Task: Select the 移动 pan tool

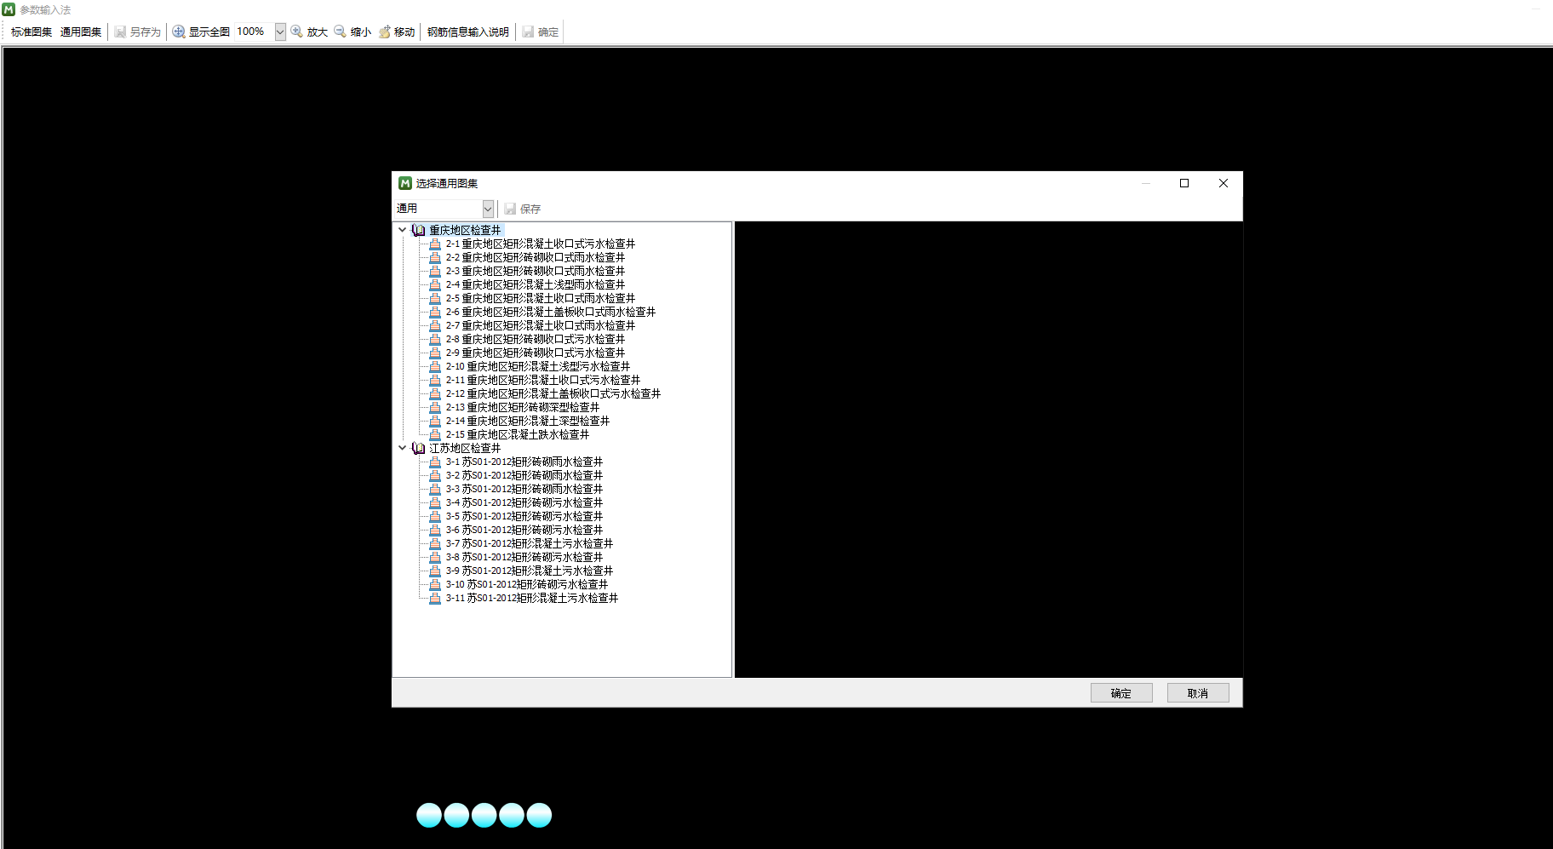Action: click(397, 32)
